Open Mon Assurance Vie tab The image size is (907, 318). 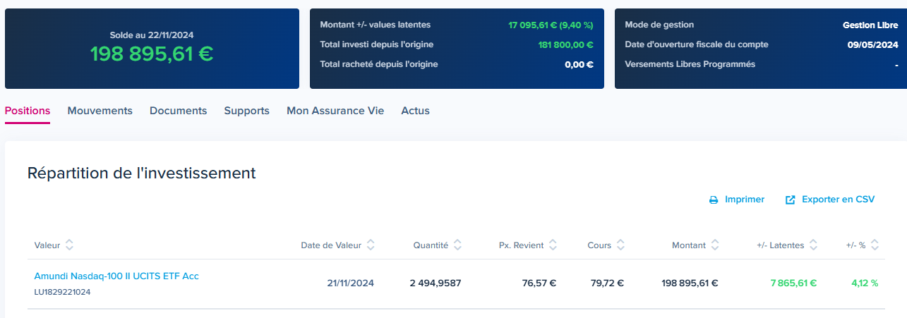[335, 111]
